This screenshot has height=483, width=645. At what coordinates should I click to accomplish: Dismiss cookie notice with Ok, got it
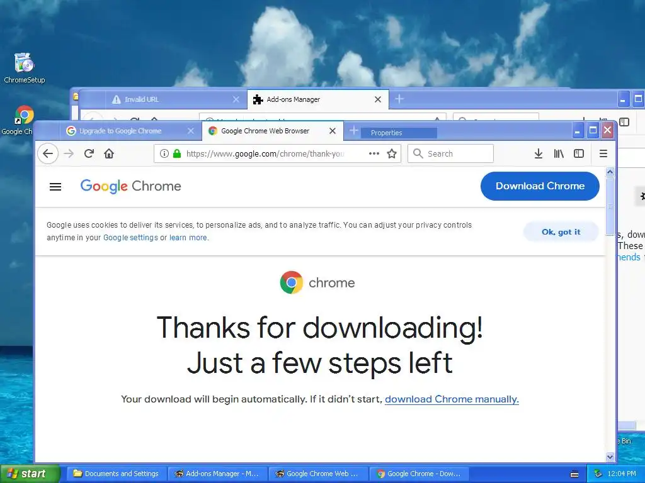tap(561, 232)
